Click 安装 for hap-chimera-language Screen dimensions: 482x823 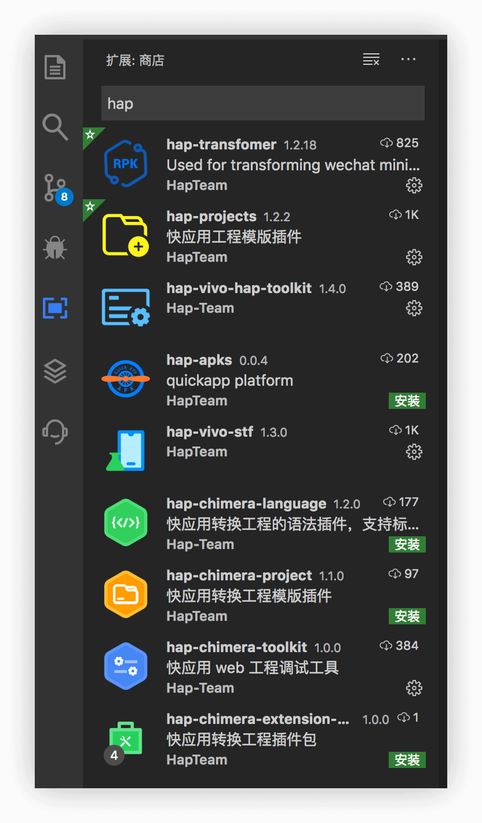[407, 544]
